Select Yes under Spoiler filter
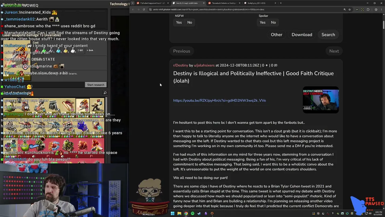The width and height of the screenshot is (385, 217). coord(263,22)
